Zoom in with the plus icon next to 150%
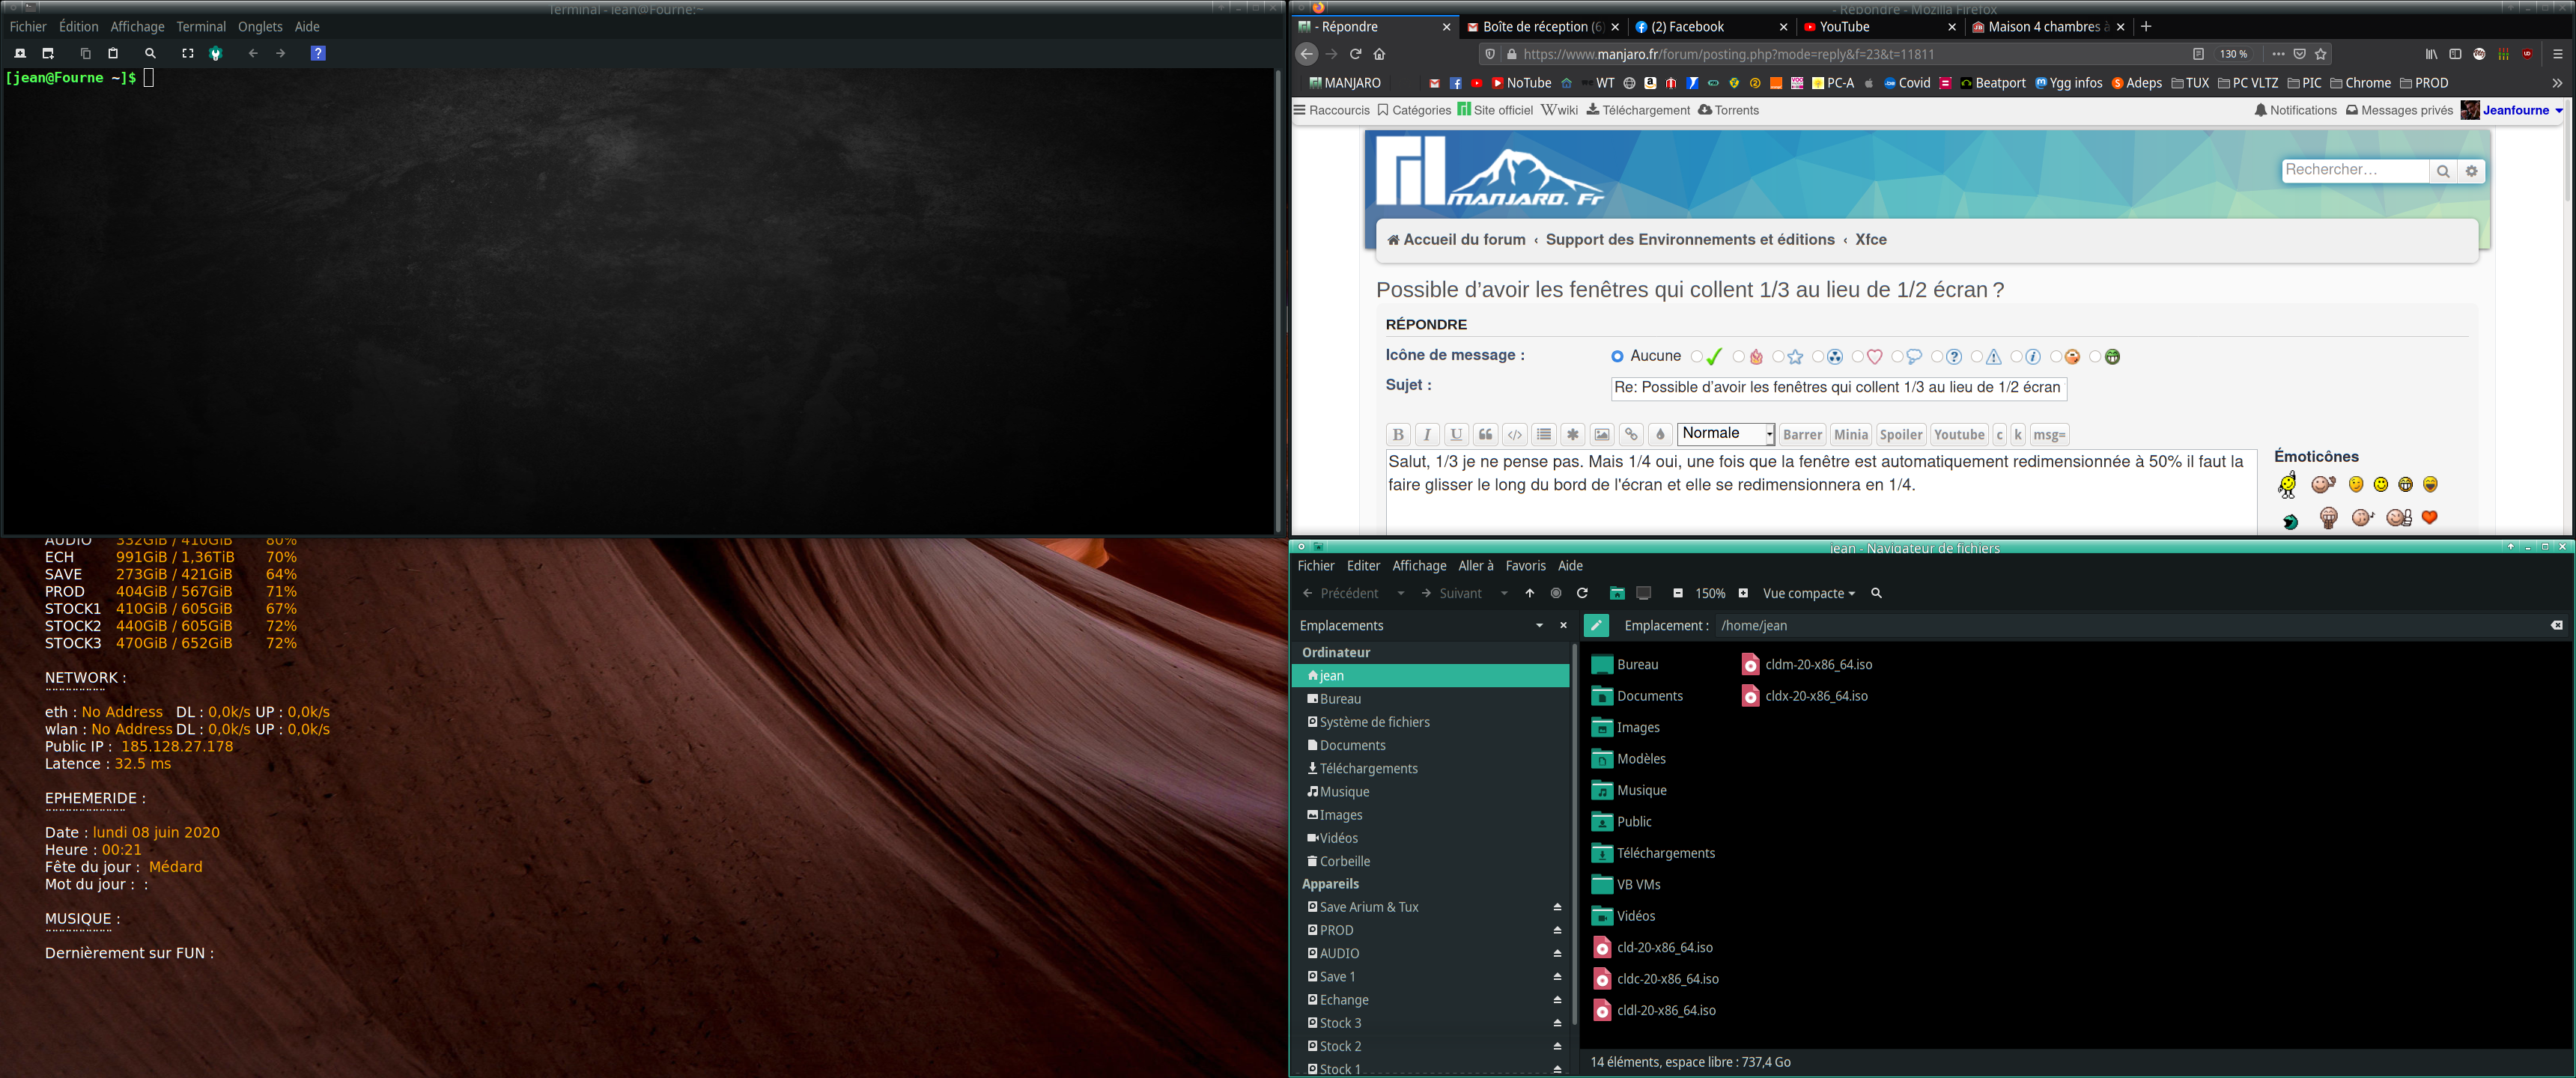 click(1743, 594)
